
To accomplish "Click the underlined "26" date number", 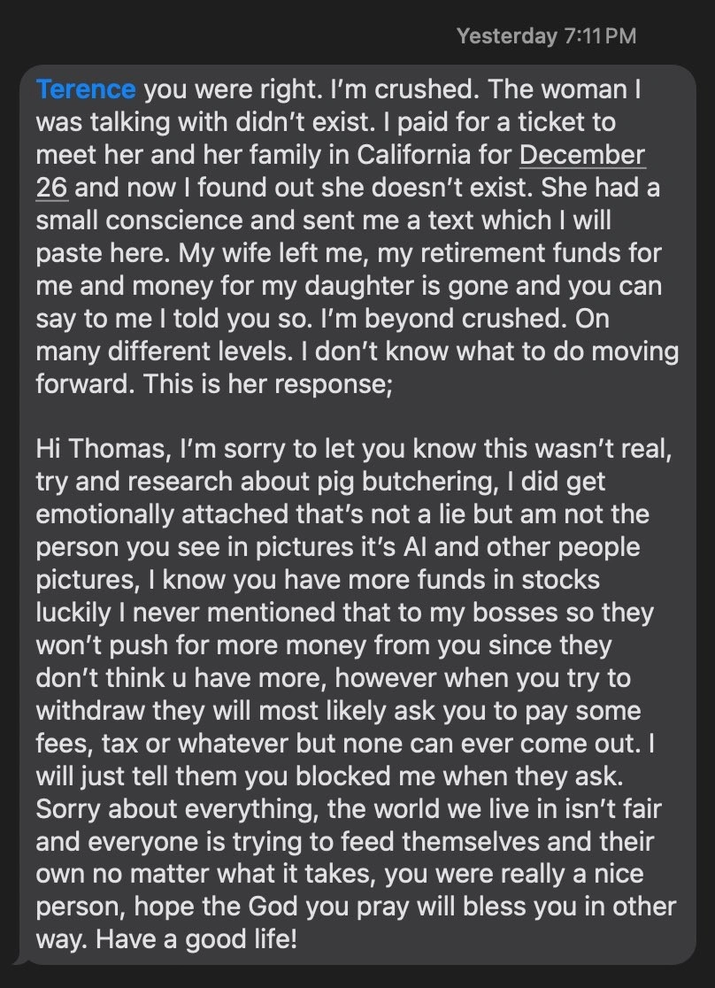I will point(51,188).
